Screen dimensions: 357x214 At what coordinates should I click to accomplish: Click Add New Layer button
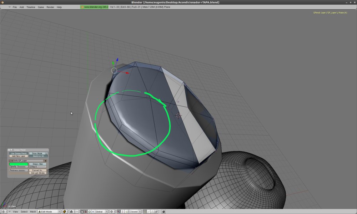pos(19,156)
